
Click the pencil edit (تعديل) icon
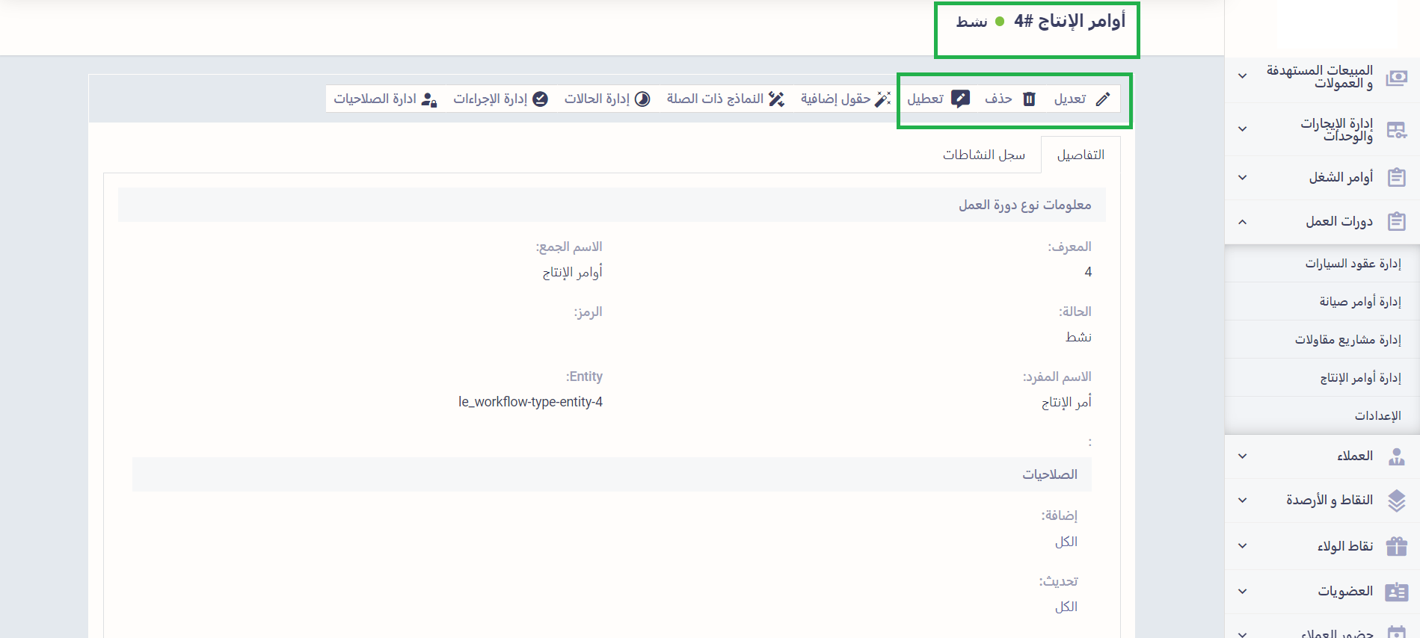[1102, 99]
